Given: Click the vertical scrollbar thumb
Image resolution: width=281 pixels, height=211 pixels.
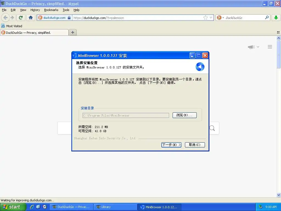Looking at the screenshot, I should click(x=279, y=54).
